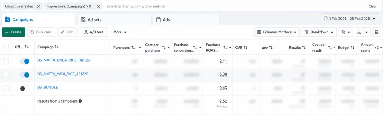The width and height of the screenshot is (384, 116).
Task: Turn off the BS_MATTA_UNDA_RICE_140126 campaign
Action: [25, 61]
